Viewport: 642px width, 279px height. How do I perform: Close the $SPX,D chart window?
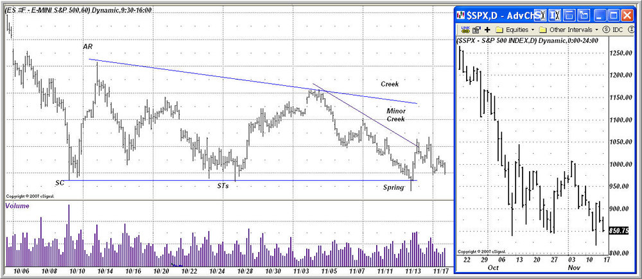pyautogui.click(x=627, y=15)
